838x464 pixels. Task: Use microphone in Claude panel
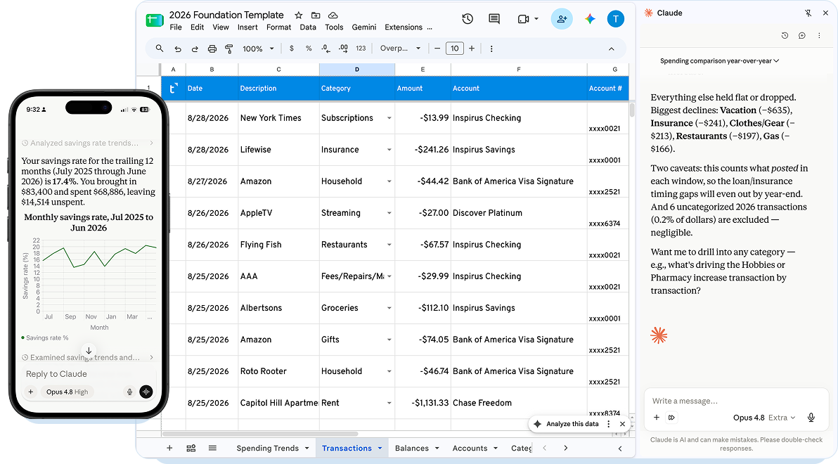[x=811, y=418]
